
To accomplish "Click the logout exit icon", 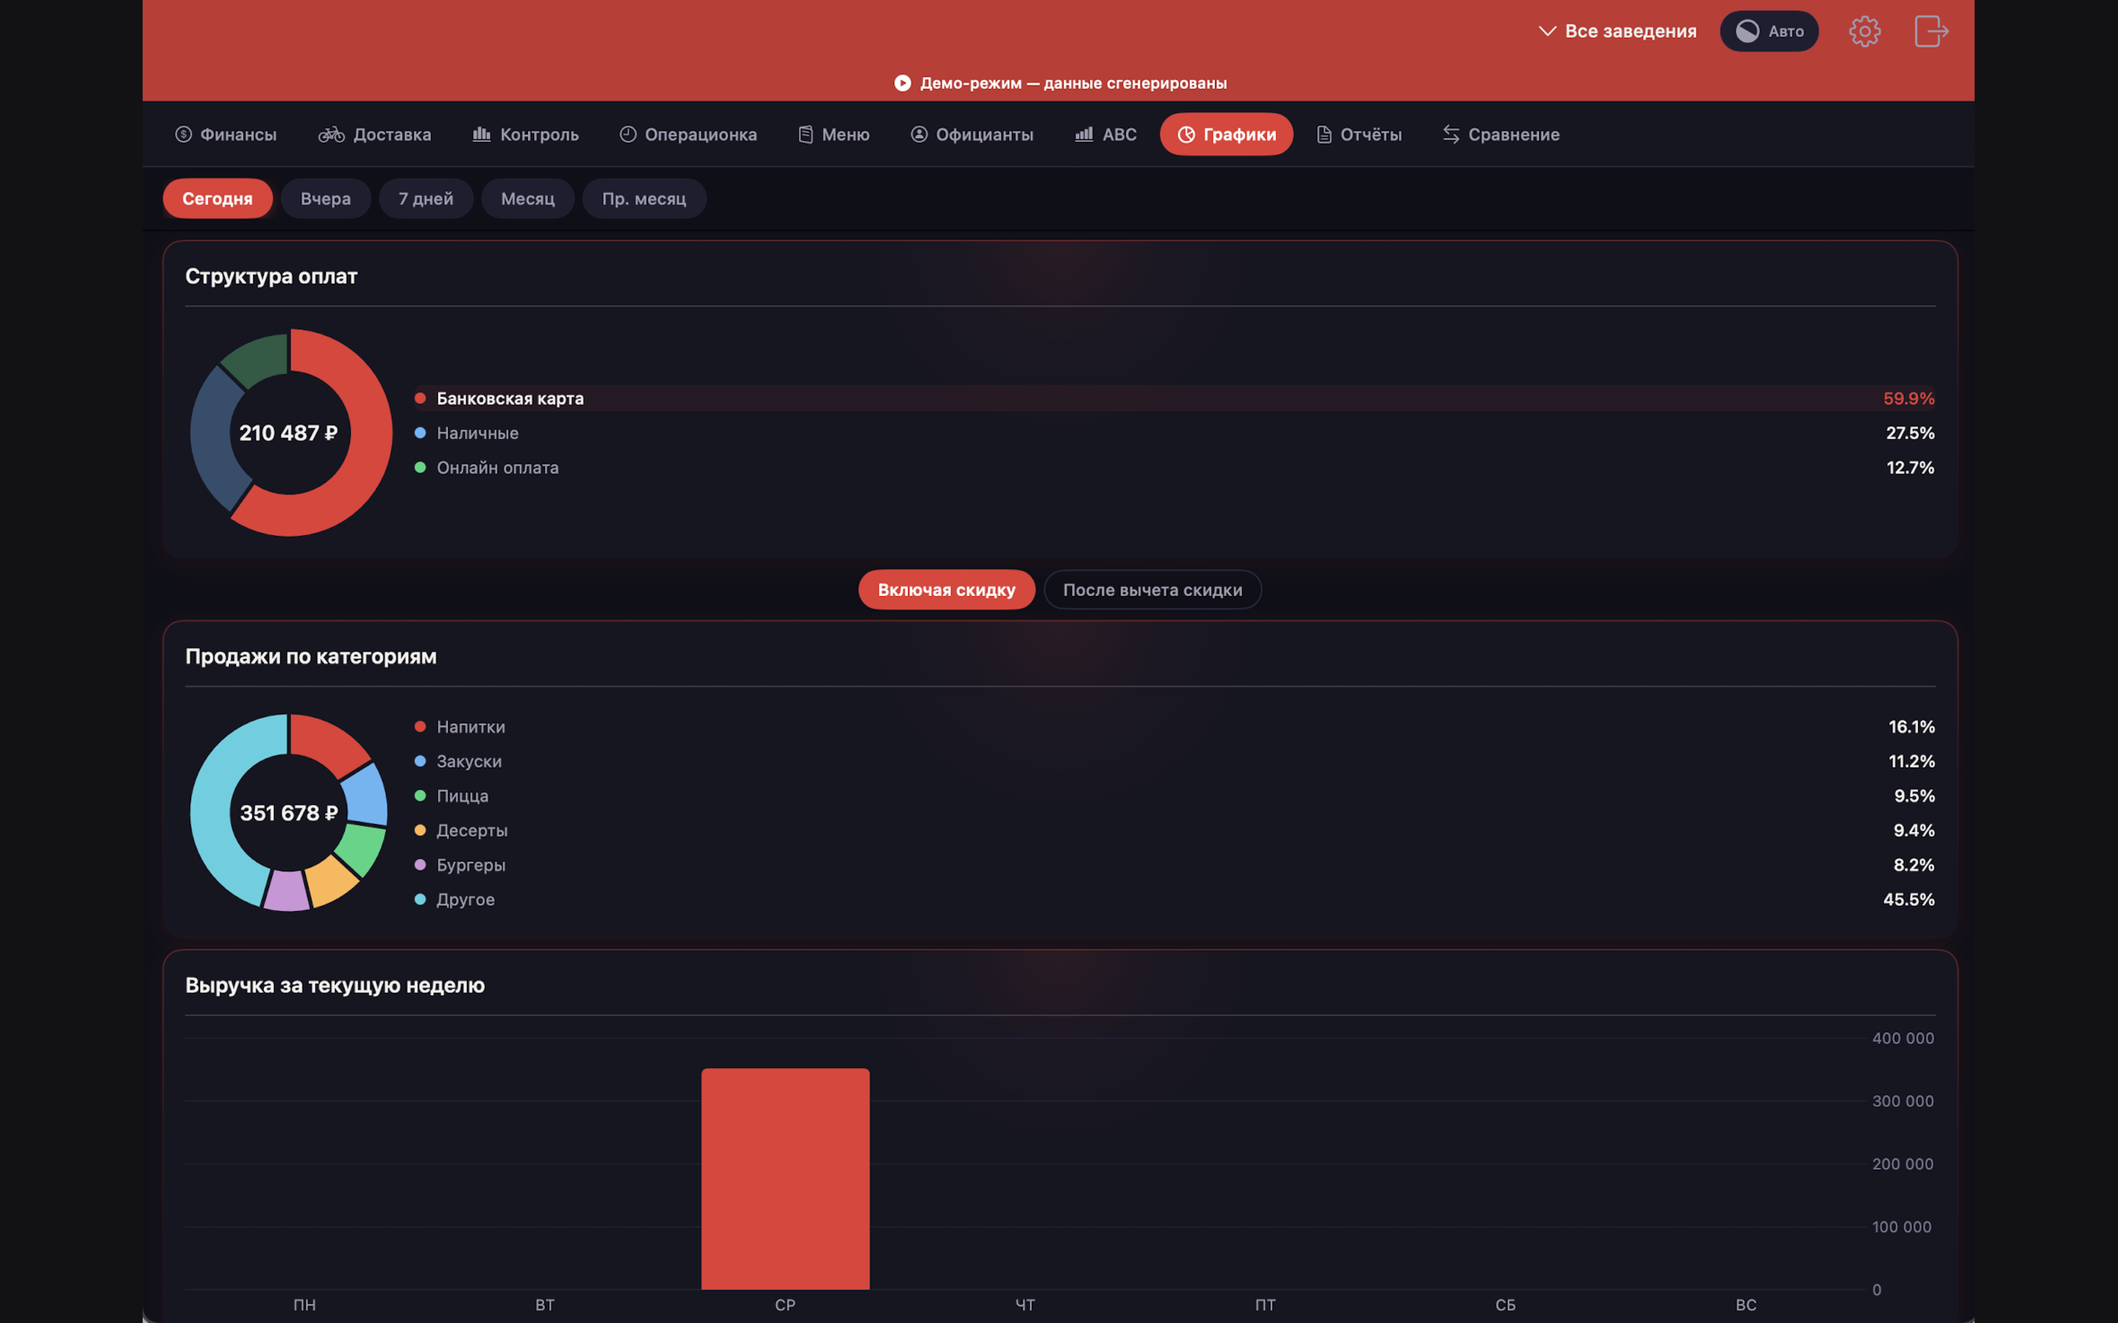I will [x=1930, y=32].
